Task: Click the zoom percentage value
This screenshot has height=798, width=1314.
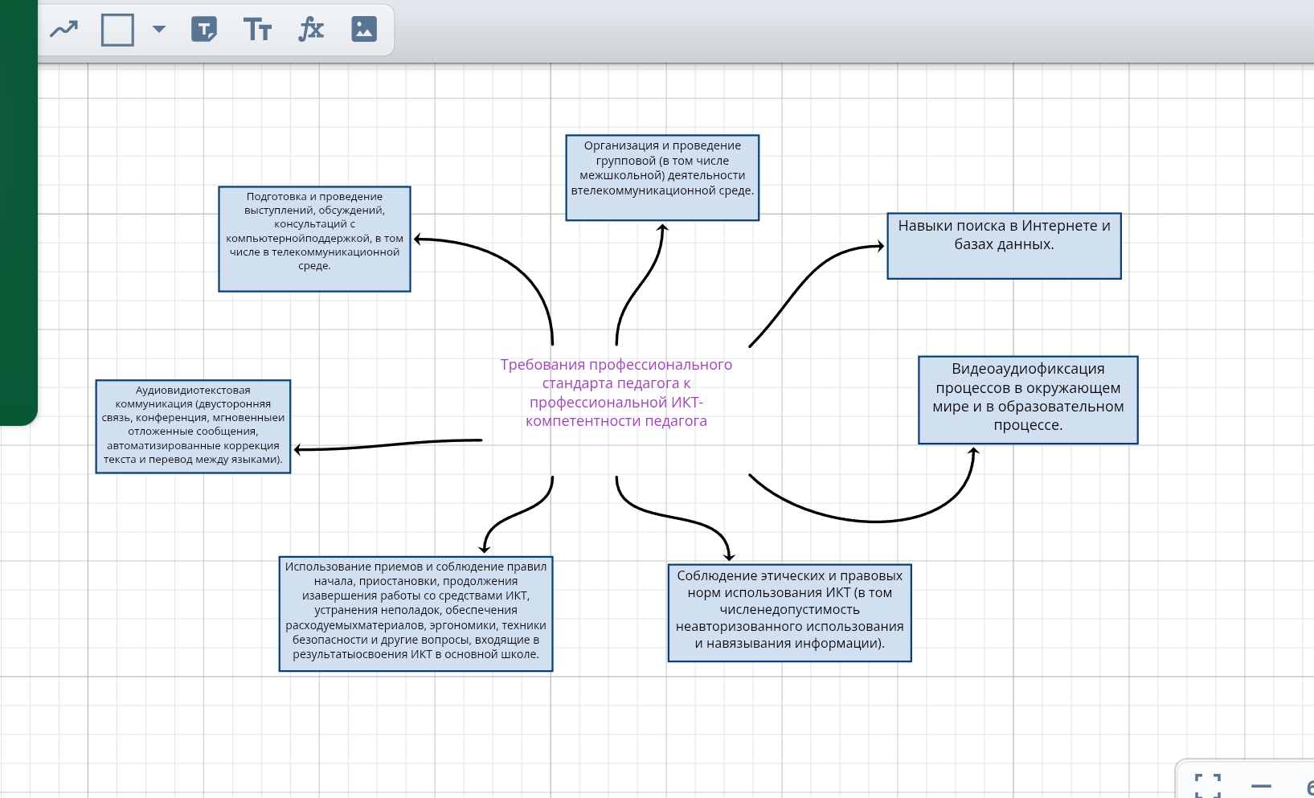Action: click(1307, 786)
